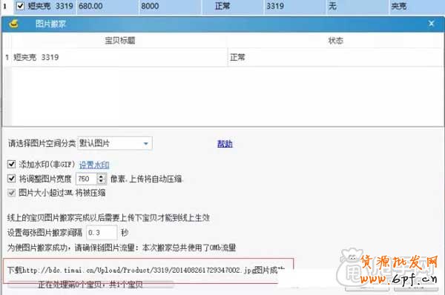The image size is (445, 295).
Task: Increase image width with the up stepper
Action: pyautogui.click(x=101, y=176)
